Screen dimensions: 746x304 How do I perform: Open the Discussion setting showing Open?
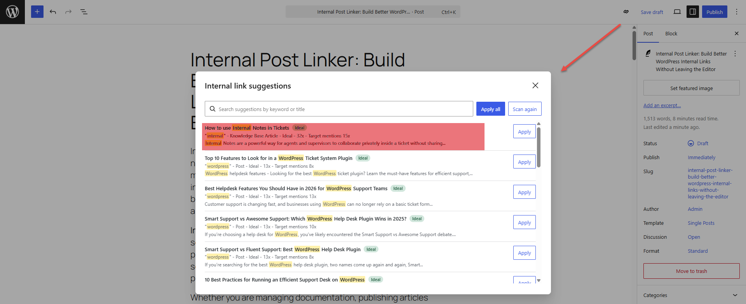click(x=694, y=237)
